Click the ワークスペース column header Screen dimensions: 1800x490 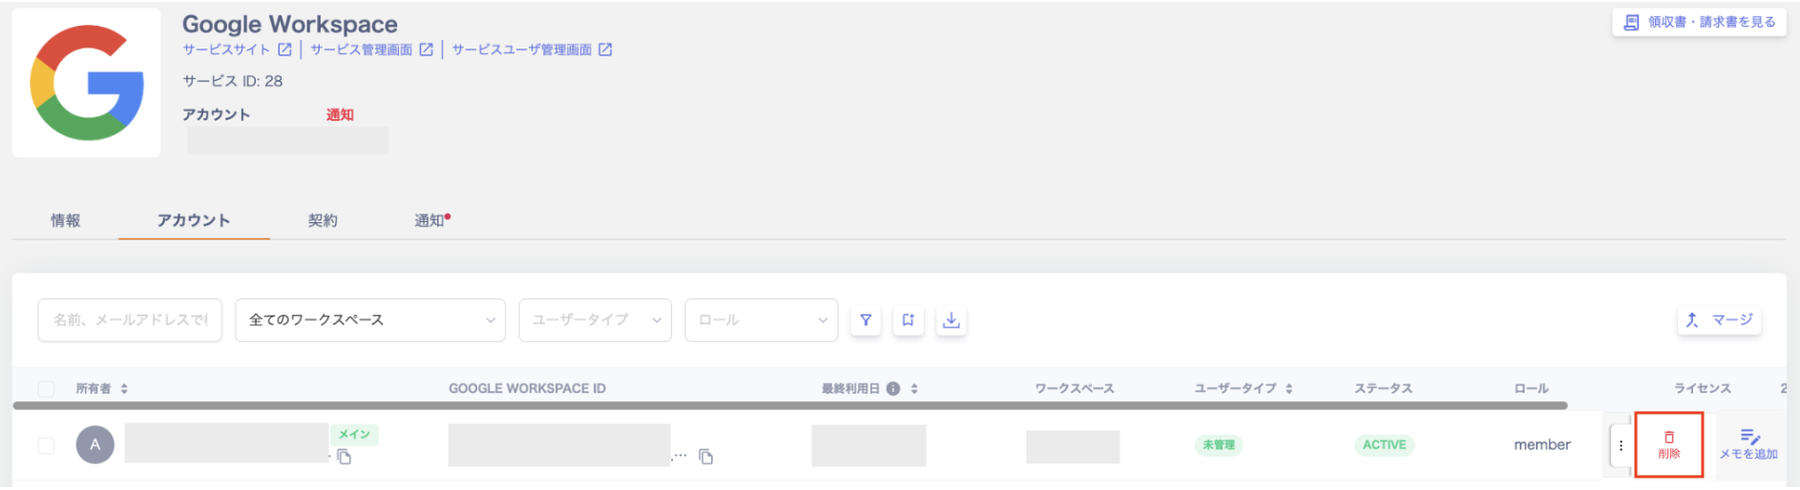click(1075, 389)
